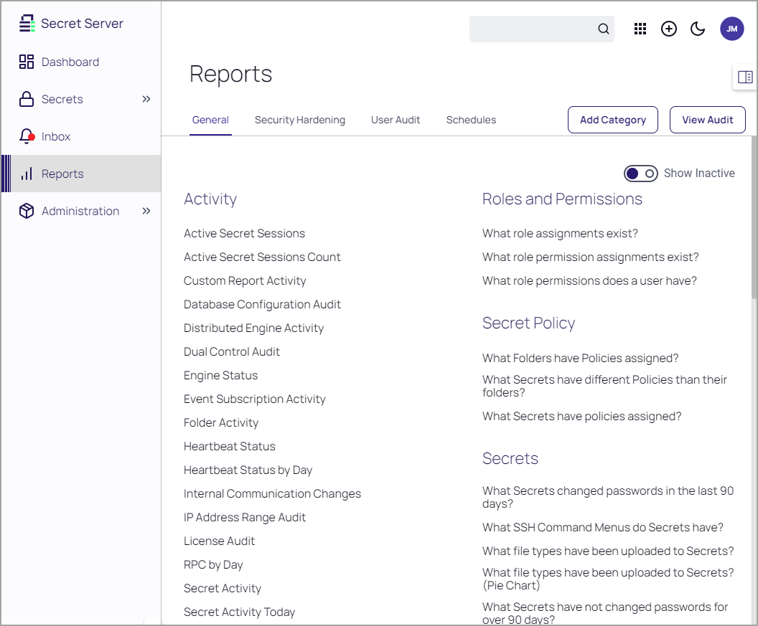Click the Secret Server logo icon

pyautogui.click(x=27, y=24)
